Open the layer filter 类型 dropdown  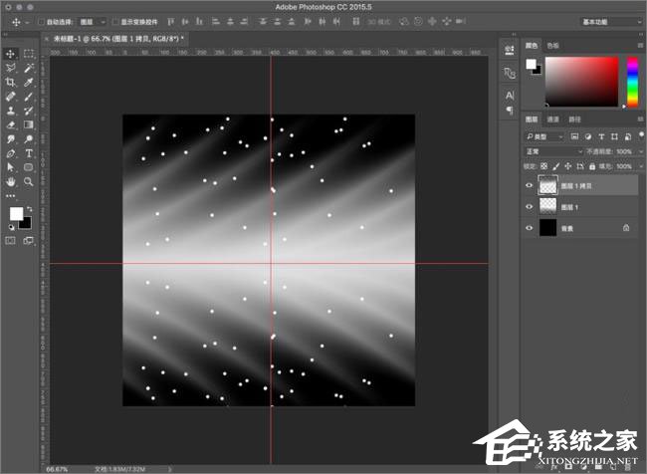544,136
